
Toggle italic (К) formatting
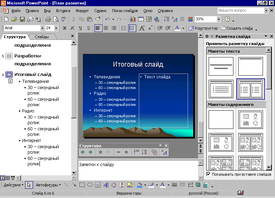[73, 28]
